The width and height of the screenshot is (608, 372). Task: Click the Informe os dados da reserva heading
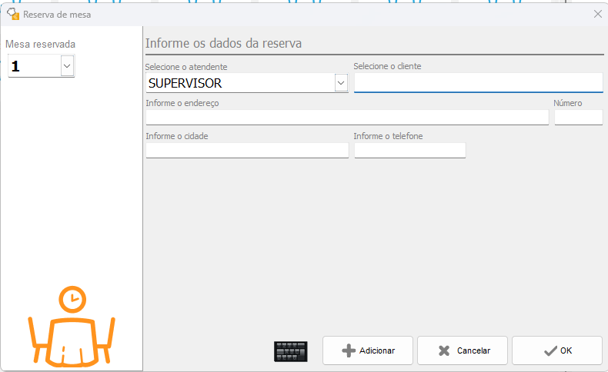pyautogui.click(x=223, y=43)
